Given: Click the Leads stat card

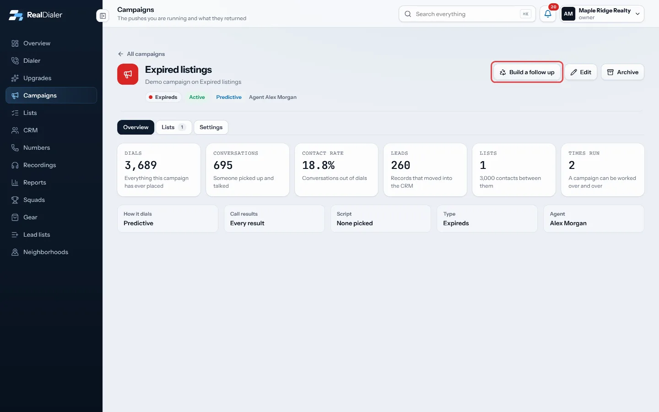Looking at the screenshot, I should [x=424, y=170].
